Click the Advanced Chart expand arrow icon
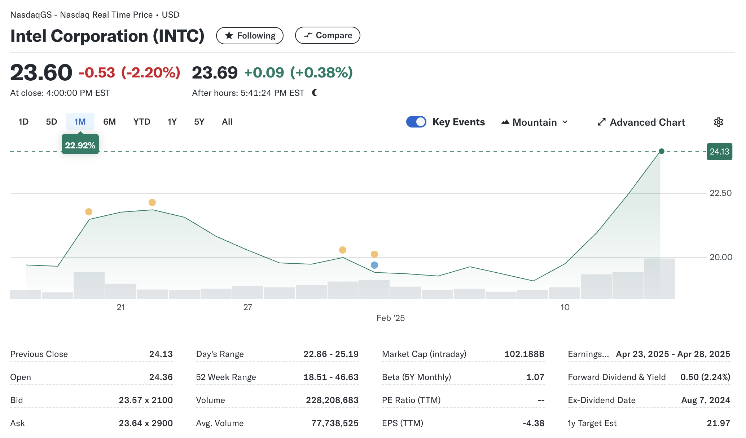Screen dimensions: 746x438 (601, 122)
